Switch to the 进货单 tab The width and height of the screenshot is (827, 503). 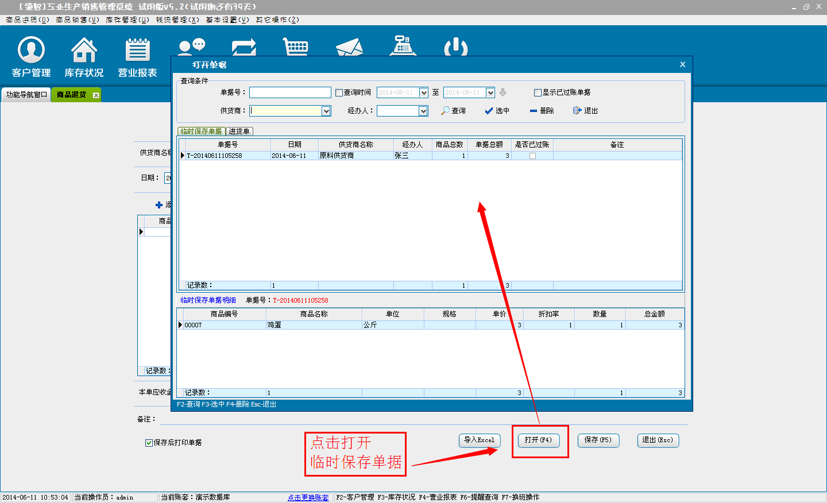point(239,131)
